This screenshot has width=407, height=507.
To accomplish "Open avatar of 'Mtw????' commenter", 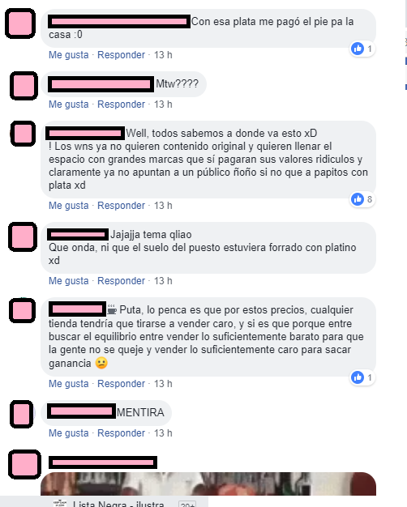I will (x=24, y=86).
